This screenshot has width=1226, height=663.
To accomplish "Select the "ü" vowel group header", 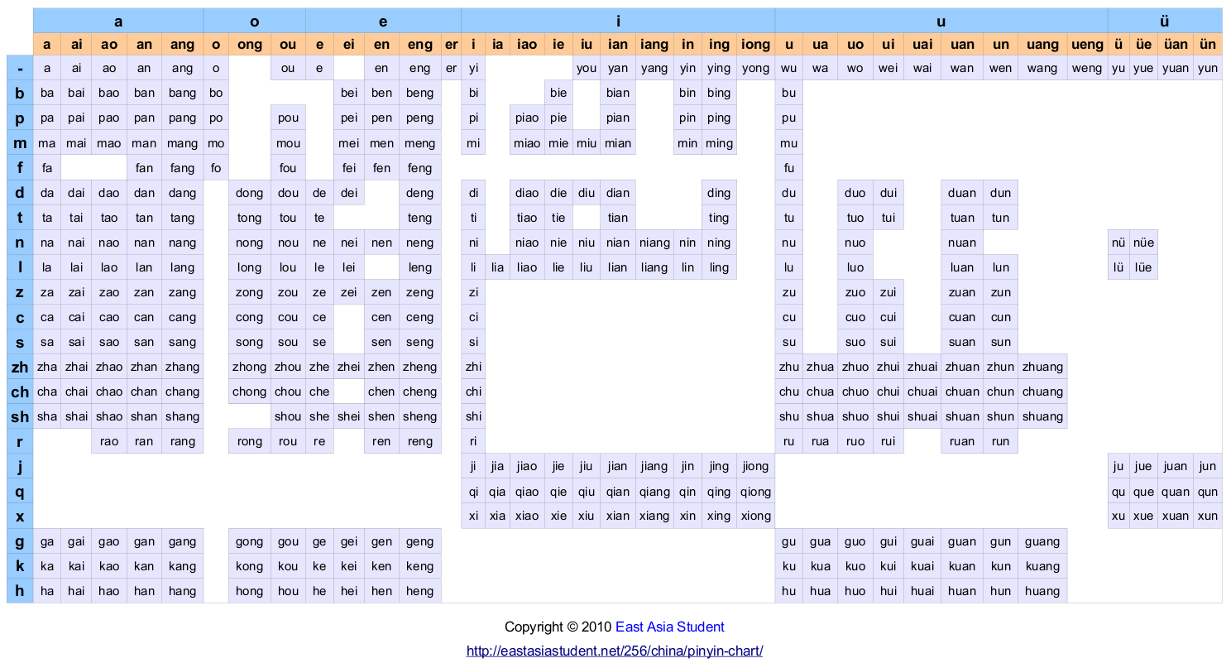I will (1165, 21).
